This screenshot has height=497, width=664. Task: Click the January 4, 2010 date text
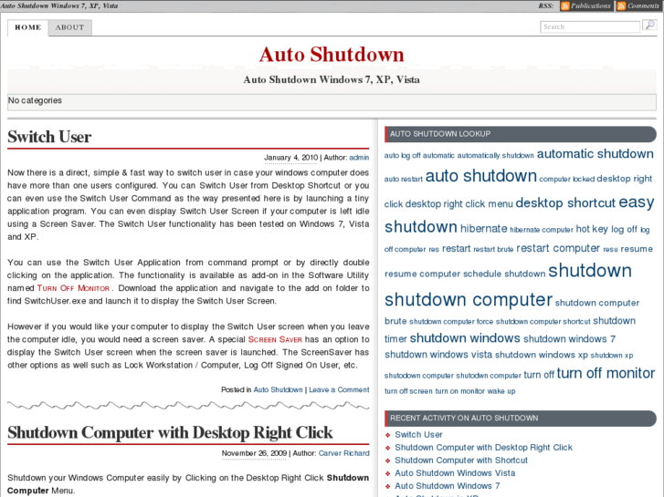pos(291,158)
